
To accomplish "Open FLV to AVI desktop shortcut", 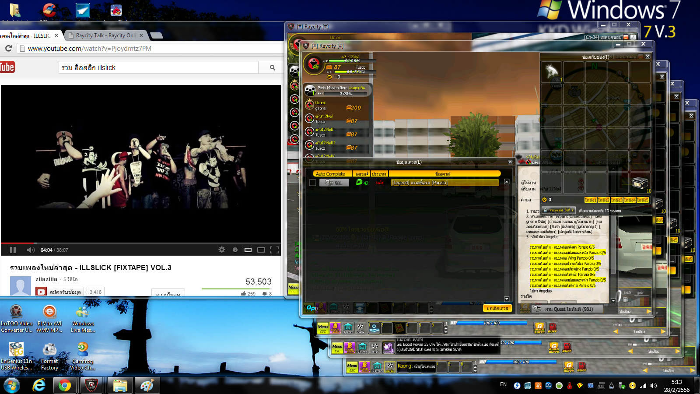I will 49,319.
